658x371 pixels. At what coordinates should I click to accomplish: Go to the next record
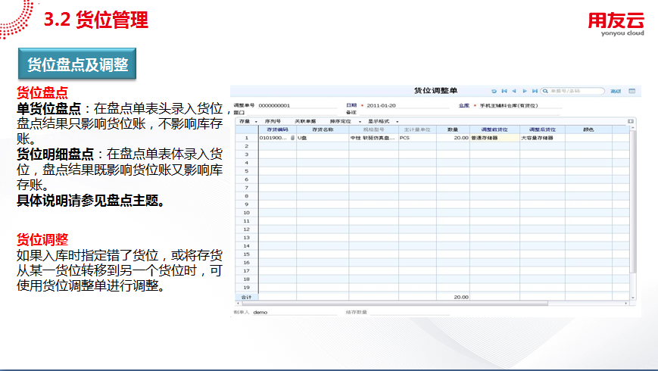(524, 91)
